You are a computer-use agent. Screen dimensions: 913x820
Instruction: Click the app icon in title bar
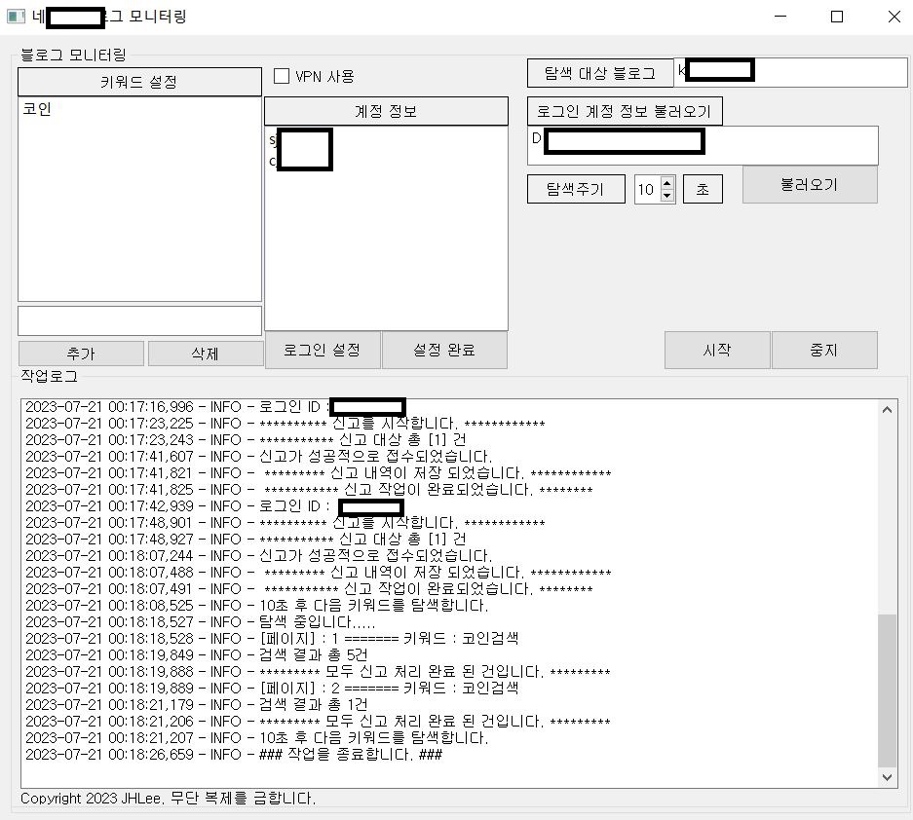point(15,17)
